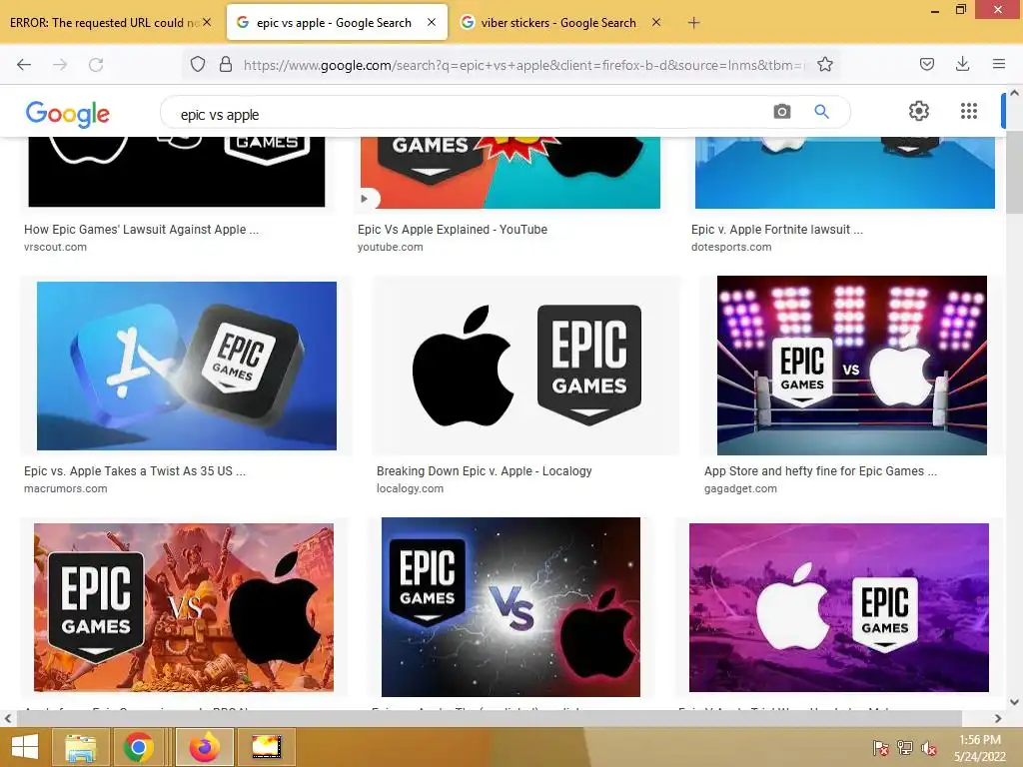Viewport: 1023px width, 767px height.
Task: View site security lock info
Action: tap(226, 64)
